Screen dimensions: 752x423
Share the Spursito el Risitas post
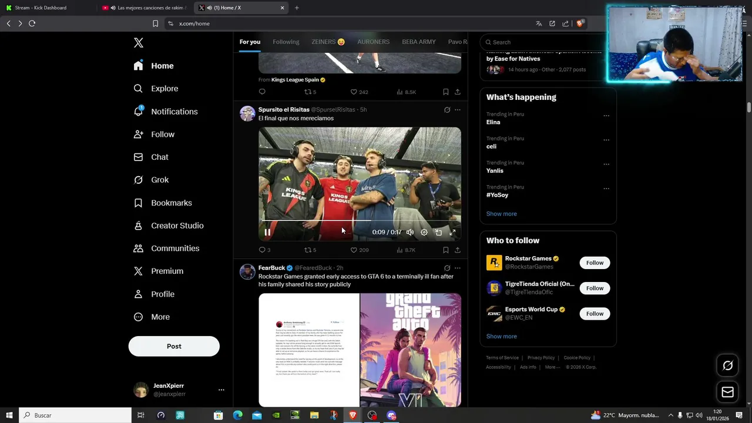[x=458, y=250]
